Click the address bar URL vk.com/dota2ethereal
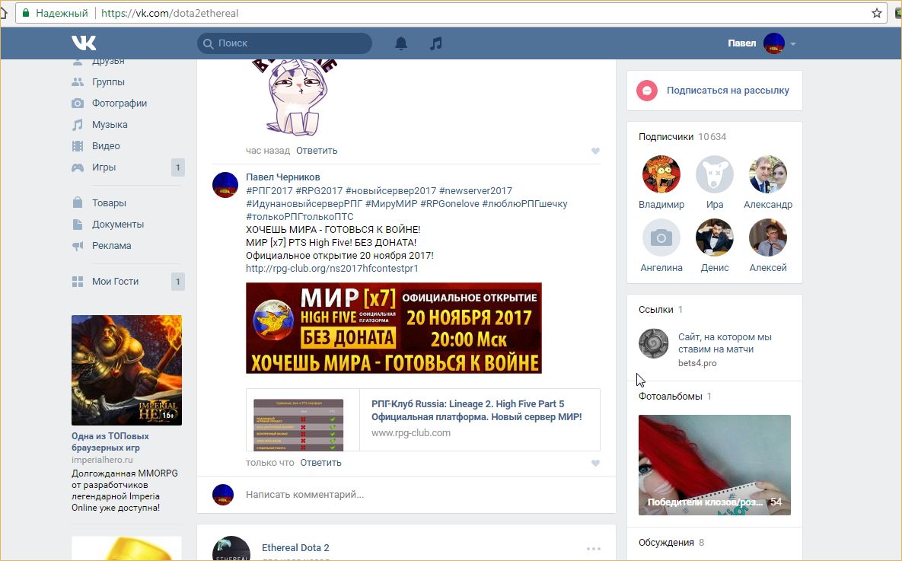Screen dimensions: 902x561 170,13
